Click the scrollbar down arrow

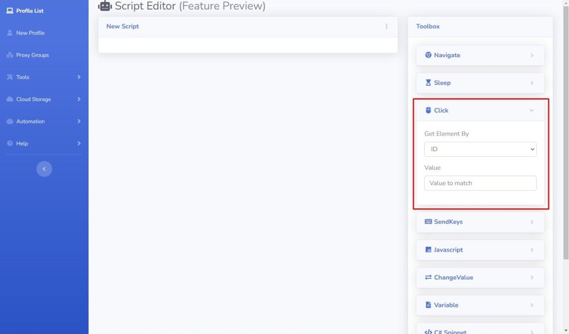pos(566,331)
